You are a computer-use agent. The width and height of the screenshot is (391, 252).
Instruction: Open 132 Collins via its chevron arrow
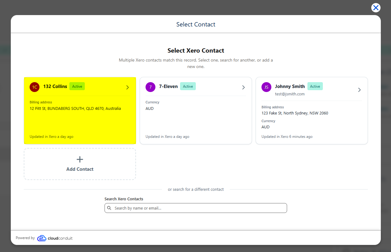pyautogui.click(x=128, y=87)
